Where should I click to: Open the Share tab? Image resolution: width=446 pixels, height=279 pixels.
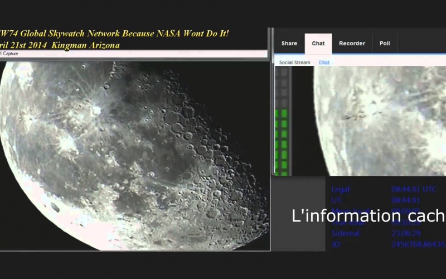[289, 44]
